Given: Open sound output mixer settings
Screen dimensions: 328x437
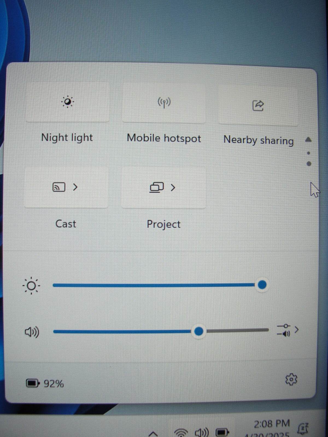Looking at the screenshot, I should point(284,330).
